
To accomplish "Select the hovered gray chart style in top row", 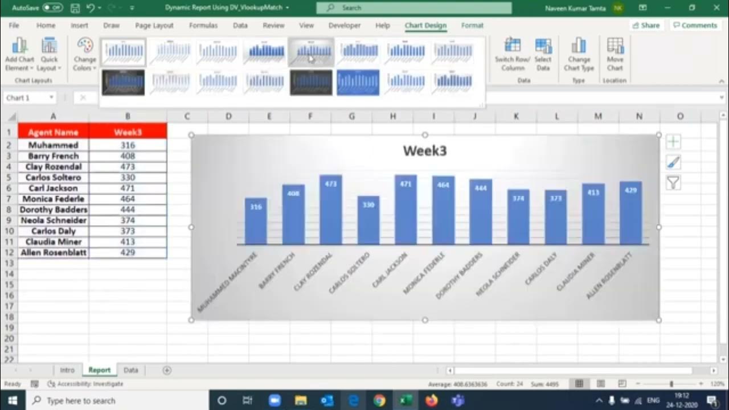I will tap(312, 52).
